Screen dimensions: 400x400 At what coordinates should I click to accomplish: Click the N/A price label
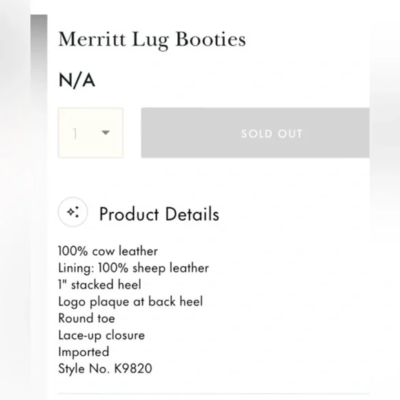pyautogui.click(x=77, y=80)
